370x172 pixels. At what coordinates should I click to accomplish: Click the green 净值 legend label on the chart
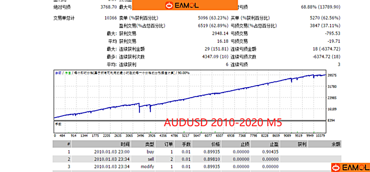(67, 73)
